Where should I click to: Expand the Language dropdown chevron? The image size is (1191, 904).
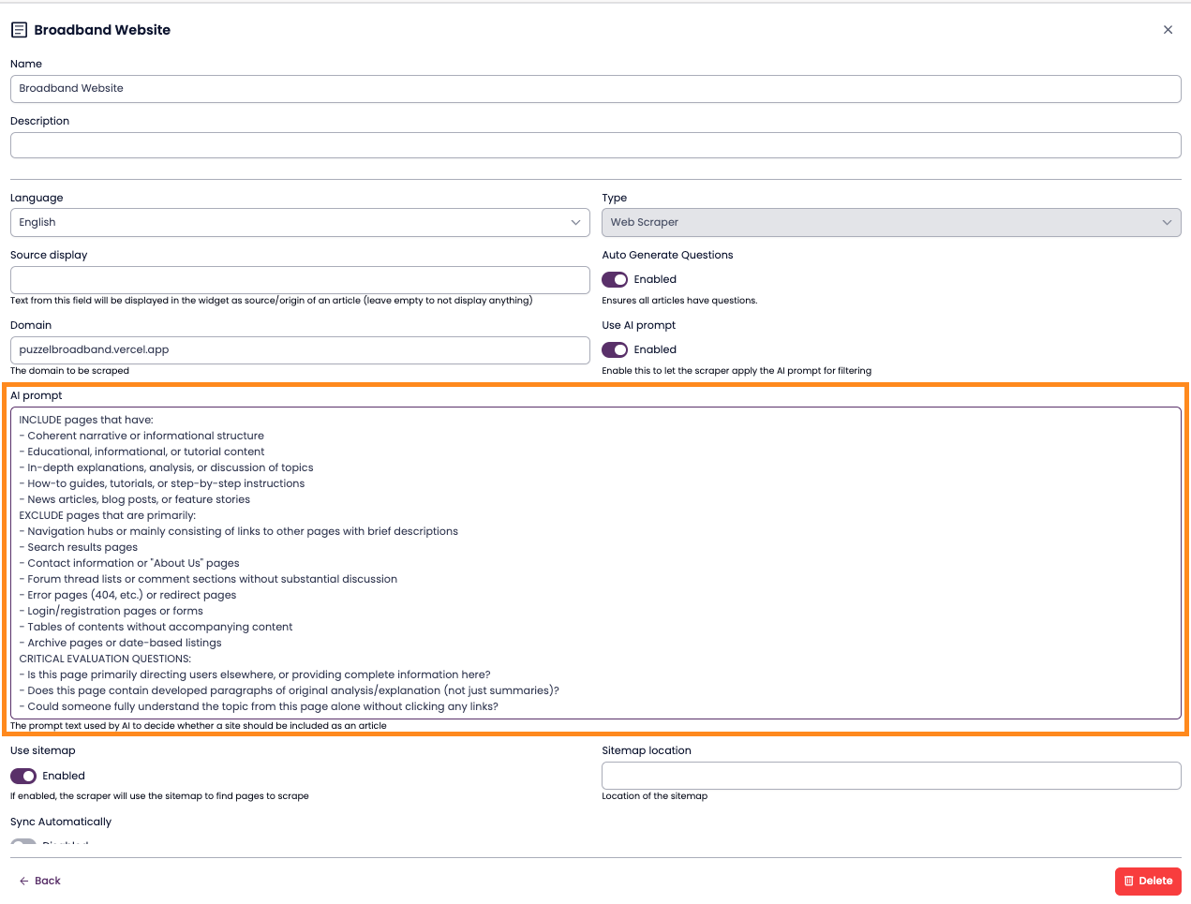pos(575,222)
